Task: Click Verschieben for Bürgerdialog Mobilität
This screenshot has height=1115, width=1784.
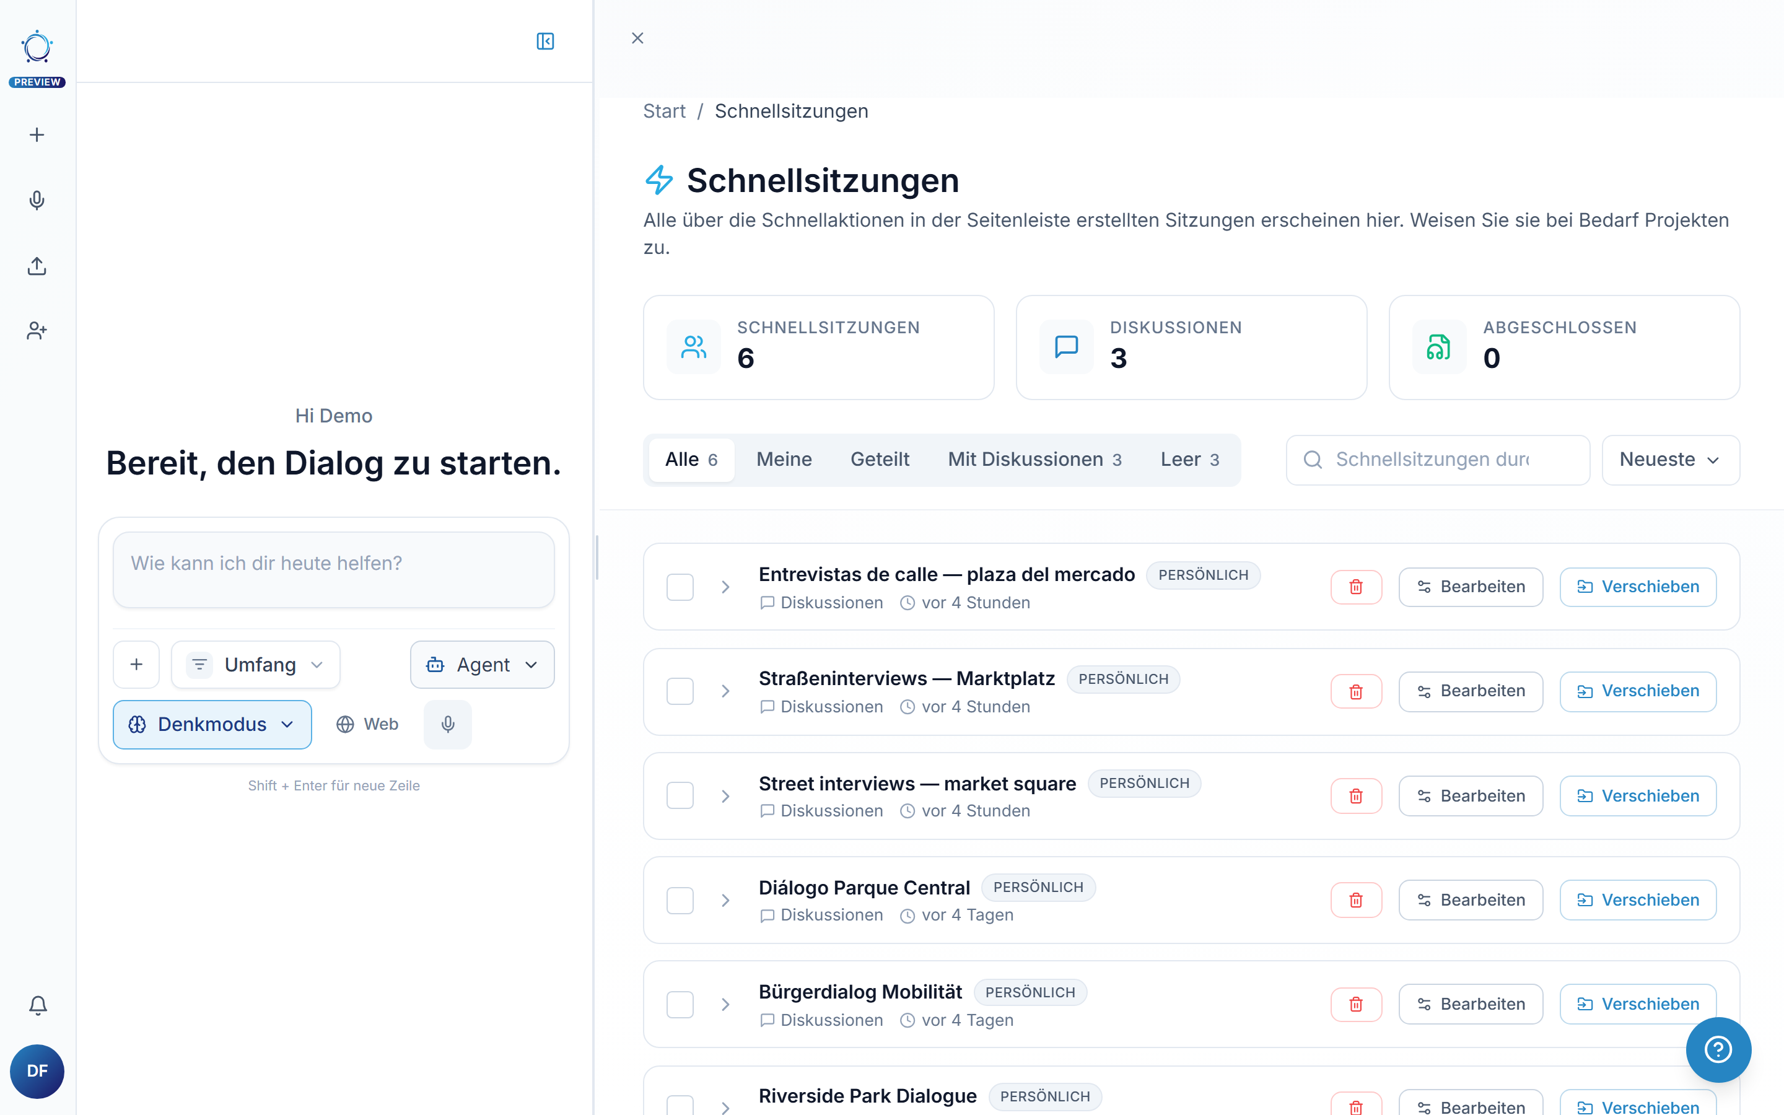Action: (1638, 1003)
